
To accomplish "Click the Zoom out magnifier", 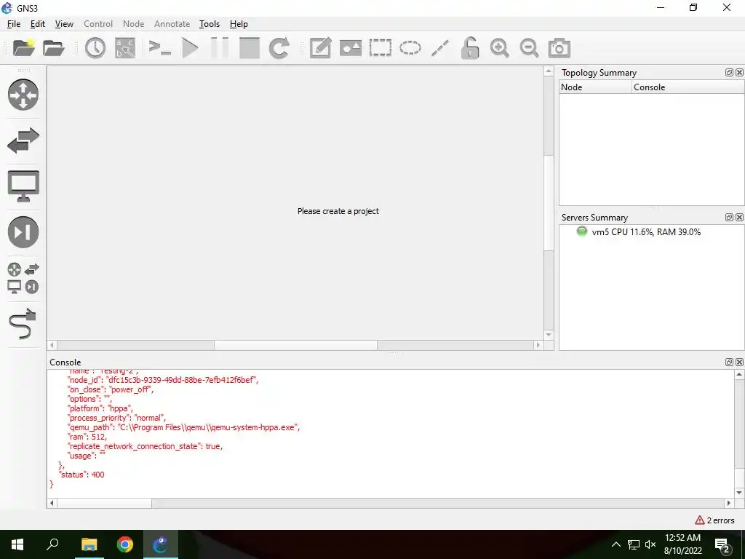I will coord(529,48).
